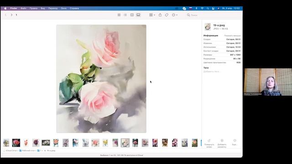The width and height of the screenshot is (292, 164).
Task: Click the Bluetooth menu bar icon
Action: click(x=197, y=8)
